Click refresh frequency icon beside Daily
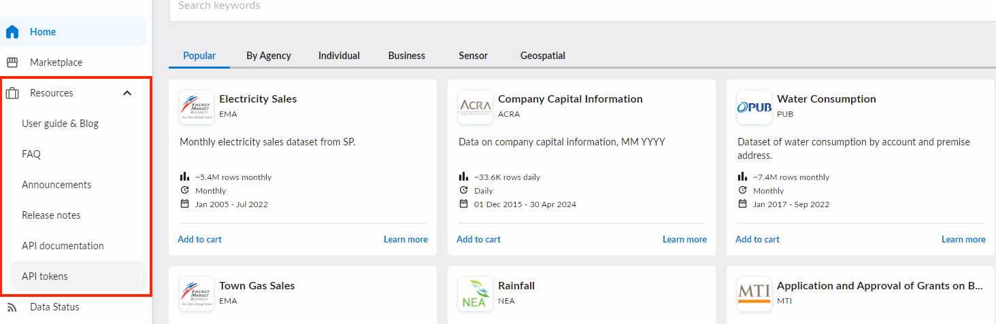This screenshot has height=324, width=996. [463, 190]
